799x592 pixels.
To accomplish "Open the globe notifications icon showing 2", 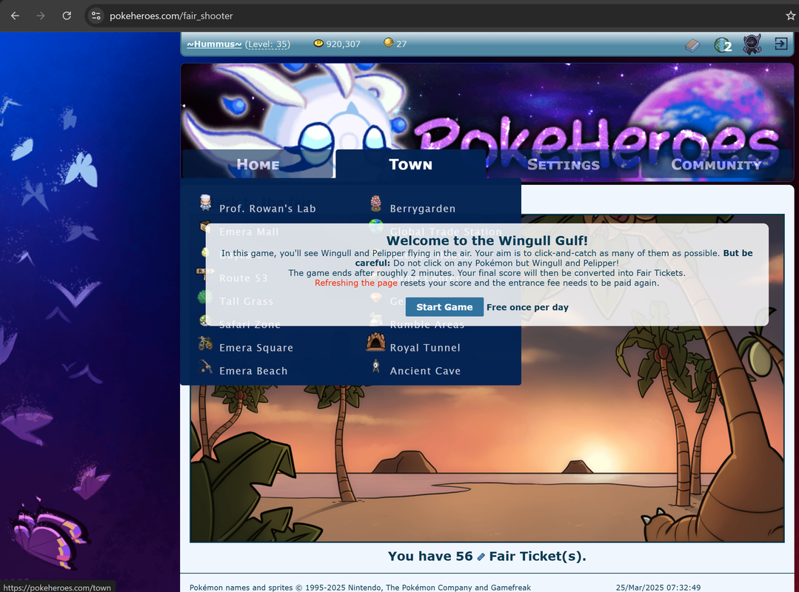I will tap(723, 45).
